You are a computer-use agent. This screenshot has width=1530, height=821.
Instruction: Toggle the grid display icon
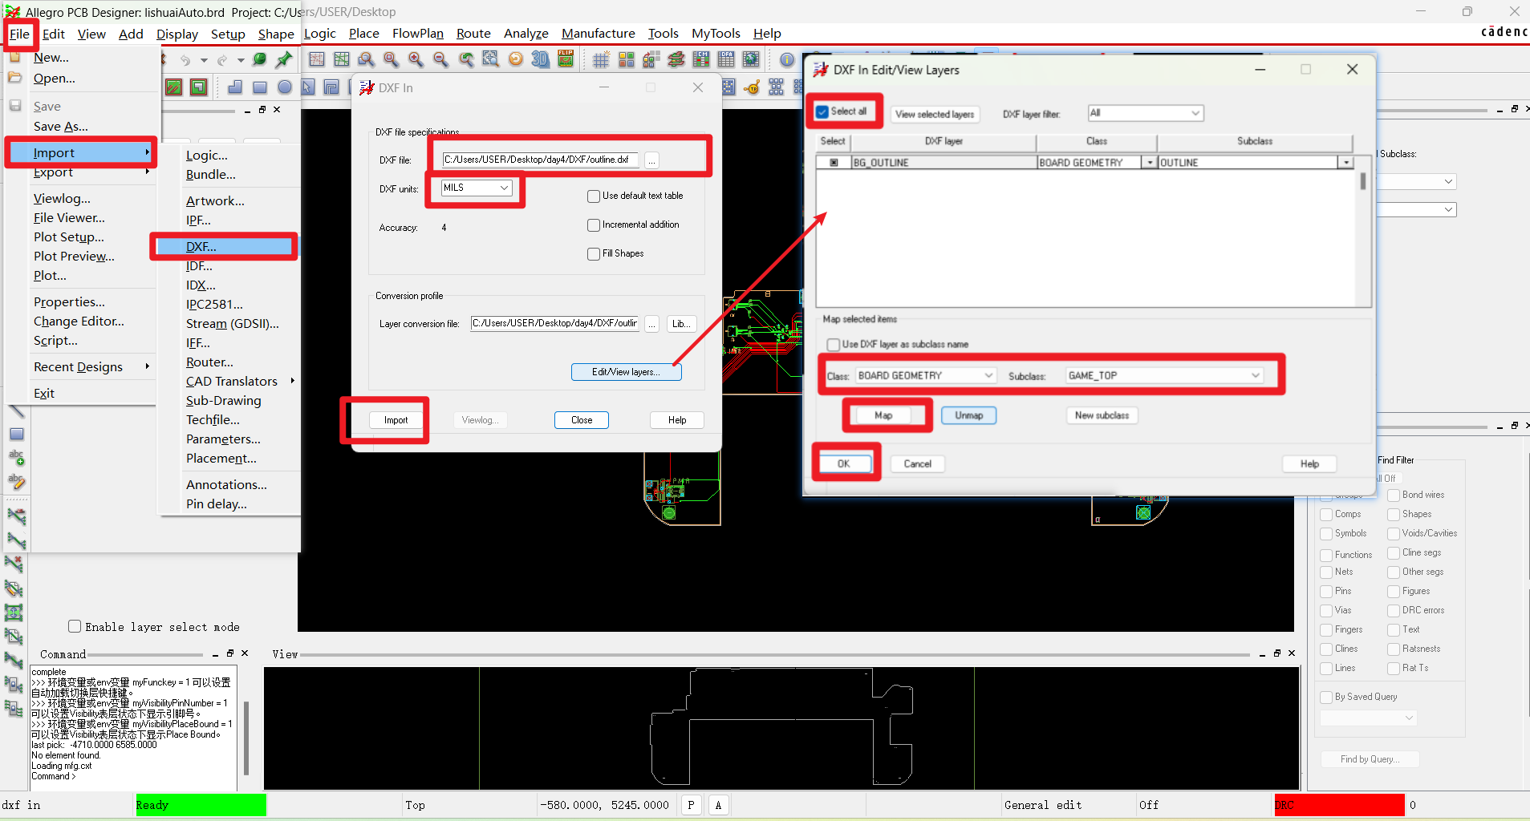click(601, 59)
